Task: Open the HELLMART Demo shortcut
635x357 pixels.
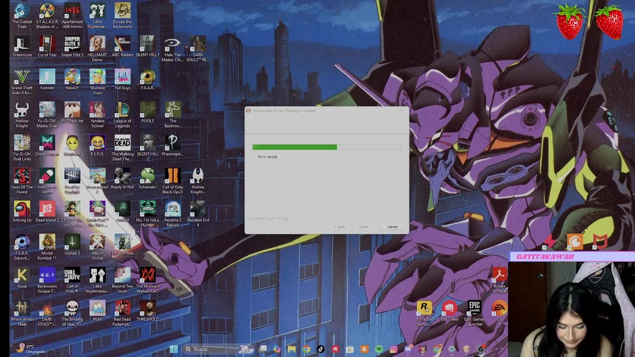Action: (97, 49)
